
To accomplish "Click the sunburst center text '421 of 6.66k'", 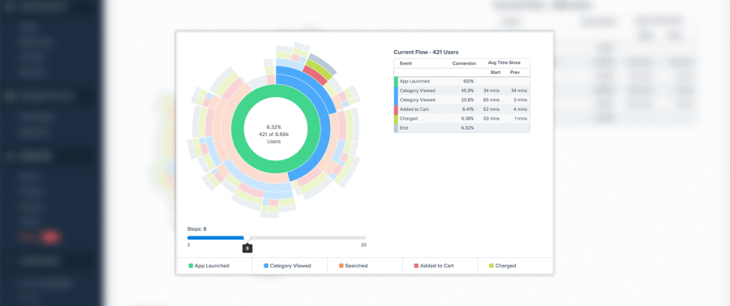I will [x=274, y=134].
